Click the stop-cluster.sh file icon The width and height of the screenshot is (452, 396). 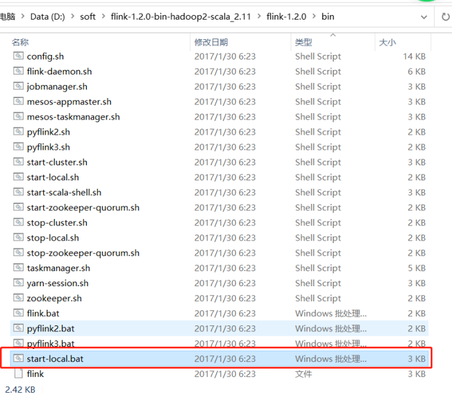point(18,222)
